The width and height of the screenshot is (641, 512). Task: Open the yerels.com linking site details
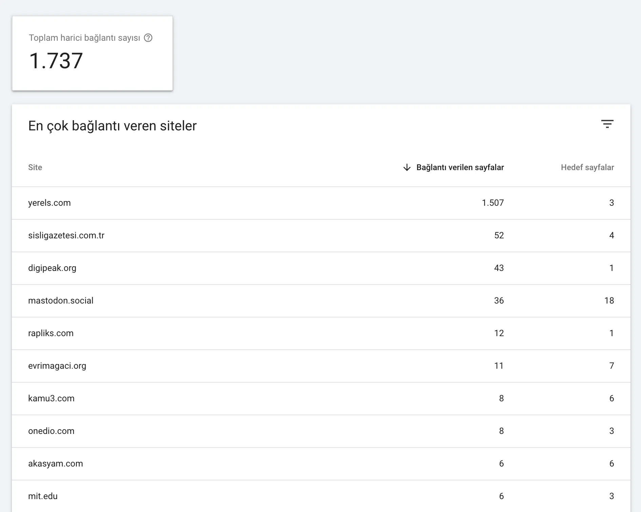[50, 203]
